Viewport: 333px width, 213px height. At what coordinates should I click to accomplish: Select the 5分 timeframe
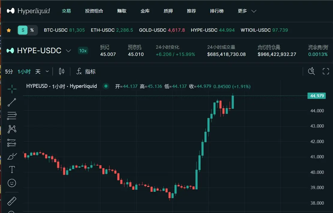[x=9, y=71]
